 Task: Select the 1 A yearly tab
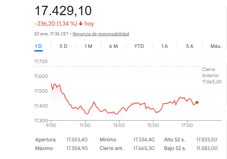165,46
